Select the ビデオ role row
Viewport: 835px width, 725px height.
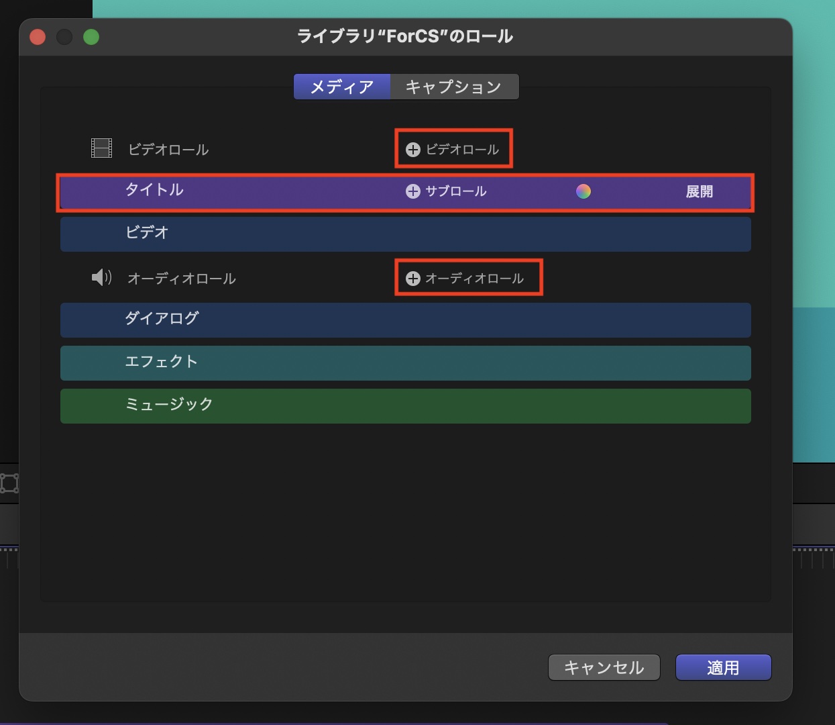click(405, 234)
